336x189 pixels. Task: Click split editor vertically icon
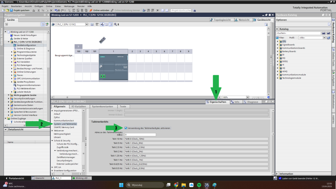coord(167,10)
